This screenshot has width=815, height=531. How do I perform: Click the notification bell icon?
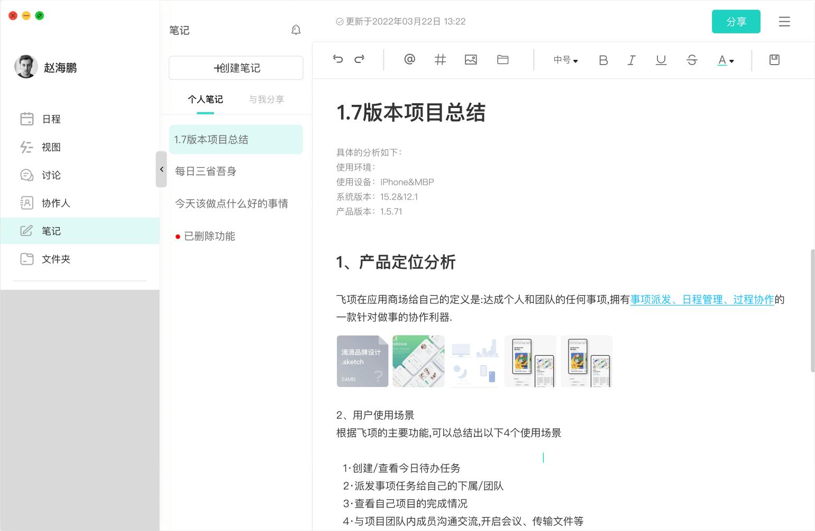(x=296, y=30)
